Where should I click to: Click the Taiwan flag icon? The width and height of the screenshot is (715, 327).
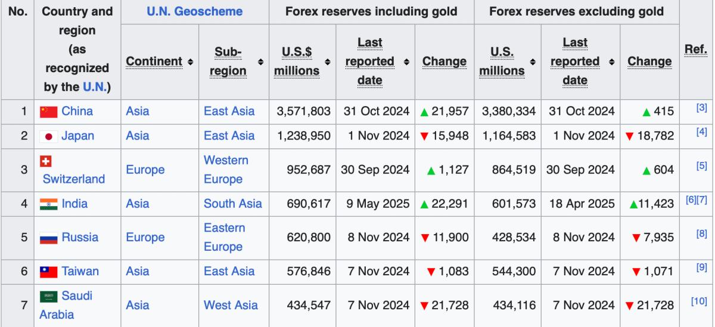point(48,272)
